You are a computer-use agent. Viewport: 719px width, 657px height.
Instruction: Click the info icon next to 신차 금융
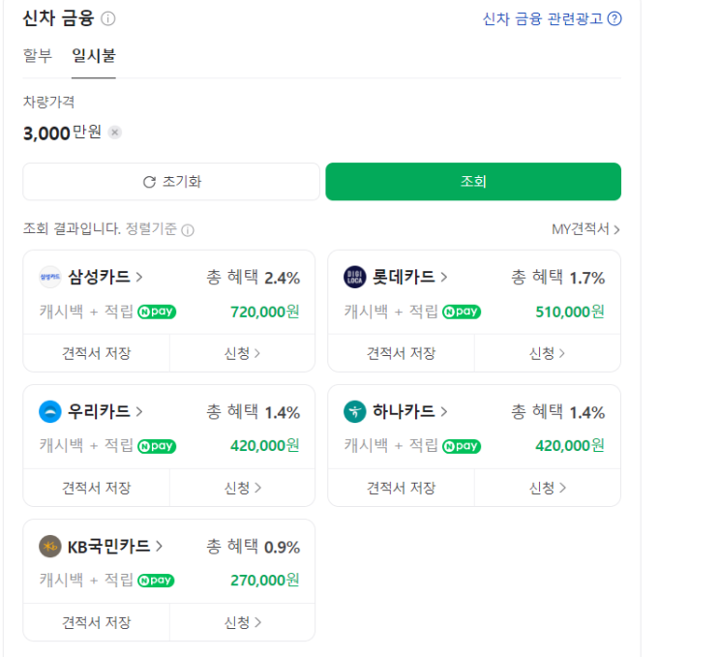(108, 18)
